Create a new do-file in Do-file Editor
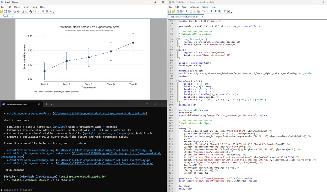This screenshot has height=192, width=327. 169,11
